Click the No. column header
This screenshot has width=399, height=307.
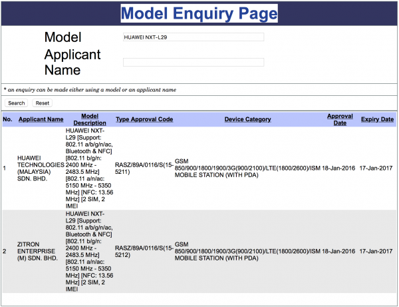pyautogui.click(x=7, y=119)
